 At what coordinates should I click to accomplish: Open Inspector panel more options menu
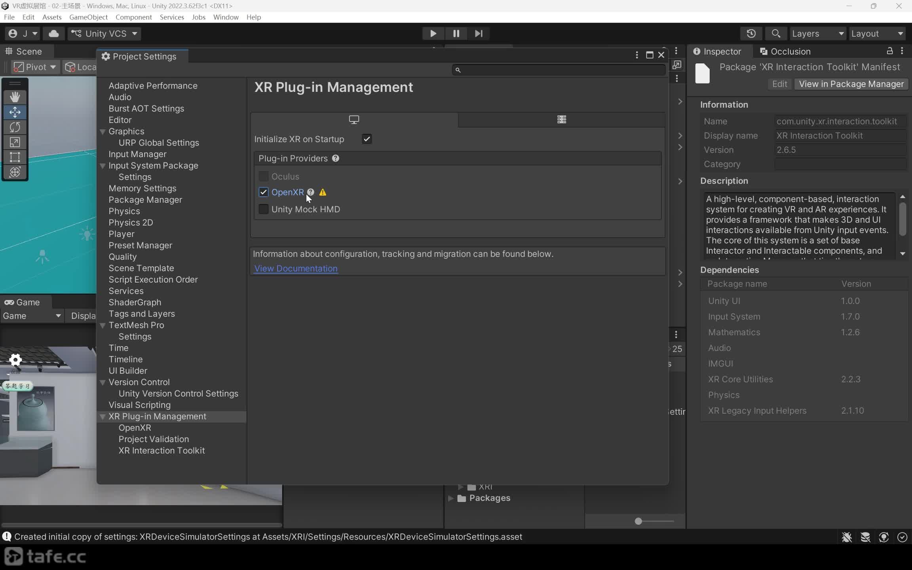pyautogui.click(x=902, y=51)
